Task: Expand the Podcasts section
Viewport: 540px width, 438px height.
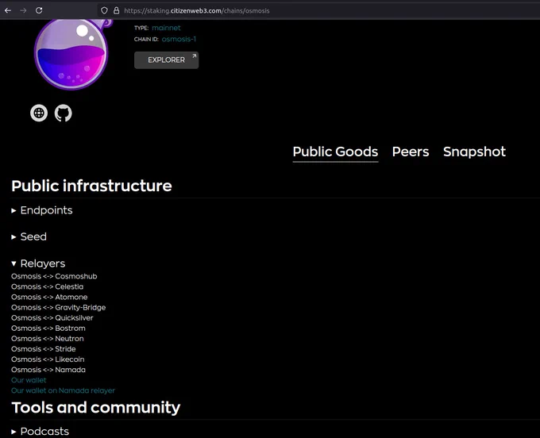Action: [40, 431]
